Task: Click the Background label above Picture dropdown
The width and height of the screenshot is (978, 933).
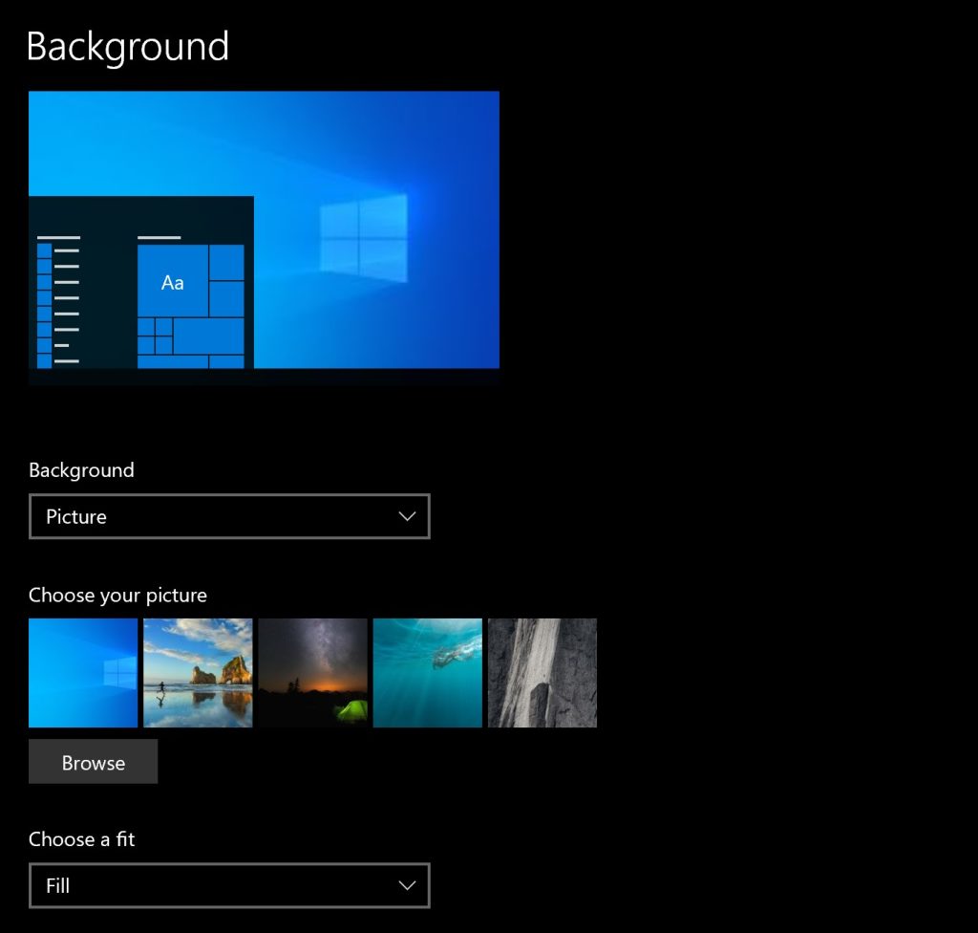Action: pos(81,470)
